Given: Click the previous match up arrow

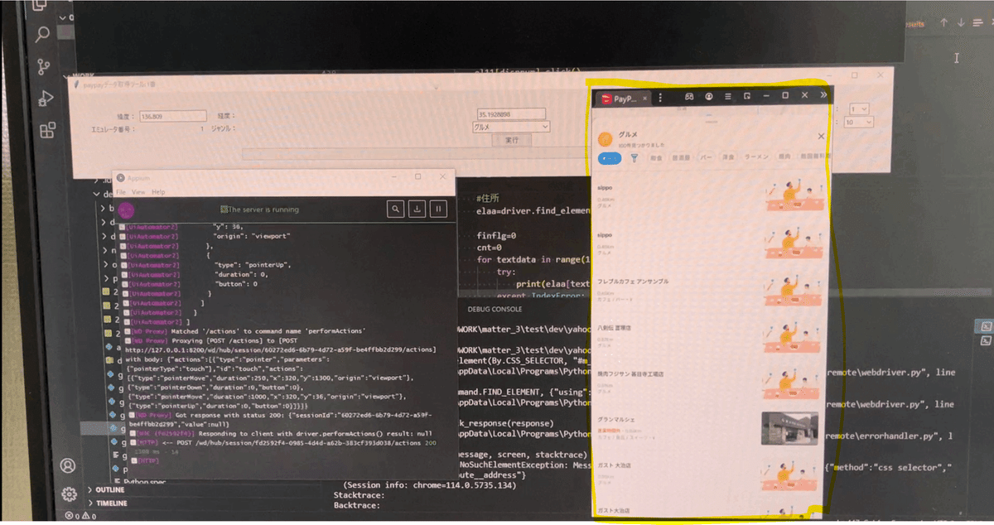Looking at the screenshot, I should (x=944, y=23).
